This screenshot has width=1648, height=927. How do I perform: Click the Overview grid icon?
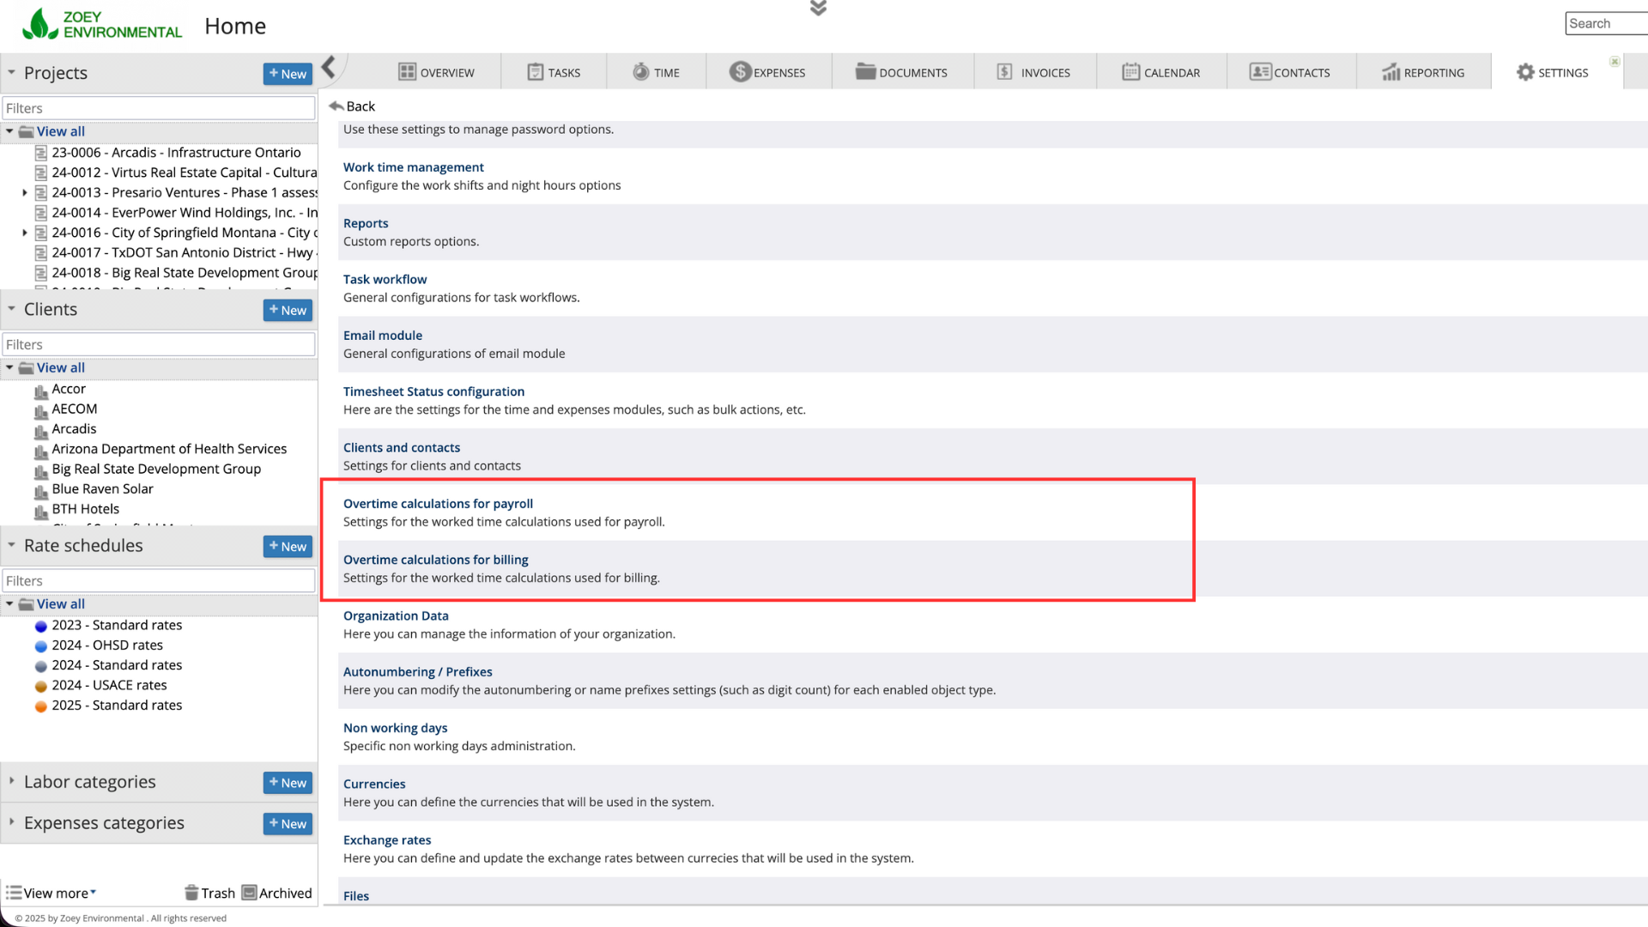point(407,72)
